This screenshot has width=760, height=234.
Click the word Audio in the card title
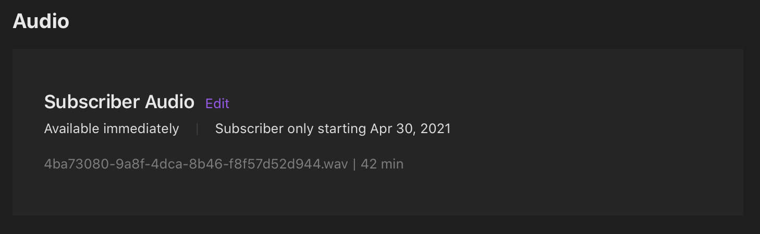169,102
